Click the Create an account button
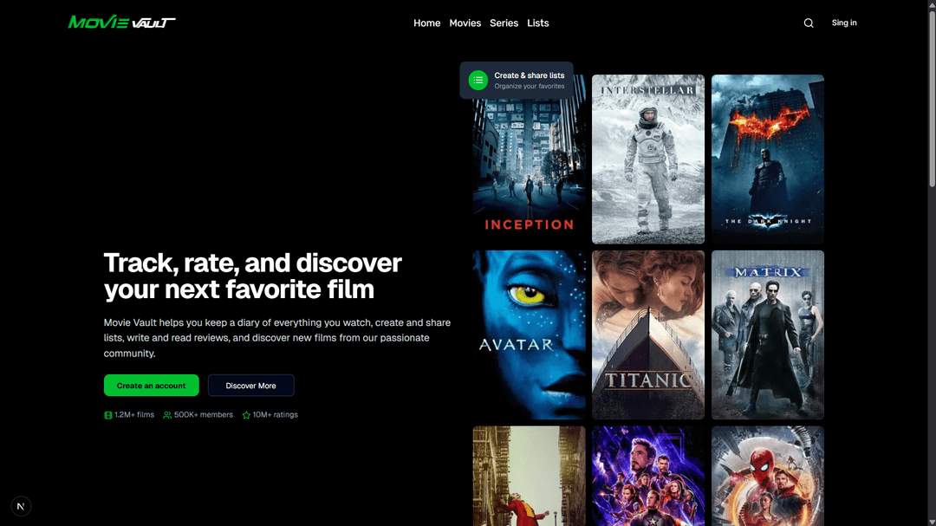Viewport: 936px width, 526px height. click(x=151, y=385)
